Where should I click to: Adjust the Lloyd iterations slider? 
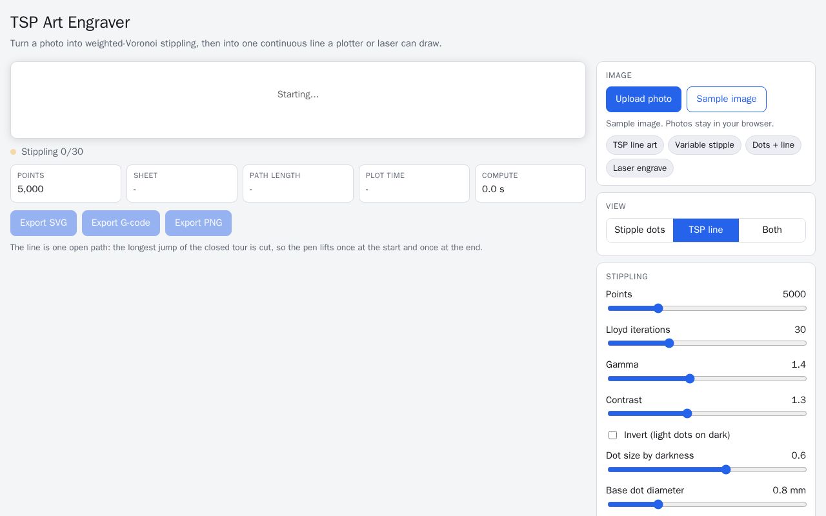pyautogui.click(x=707, y=343)
